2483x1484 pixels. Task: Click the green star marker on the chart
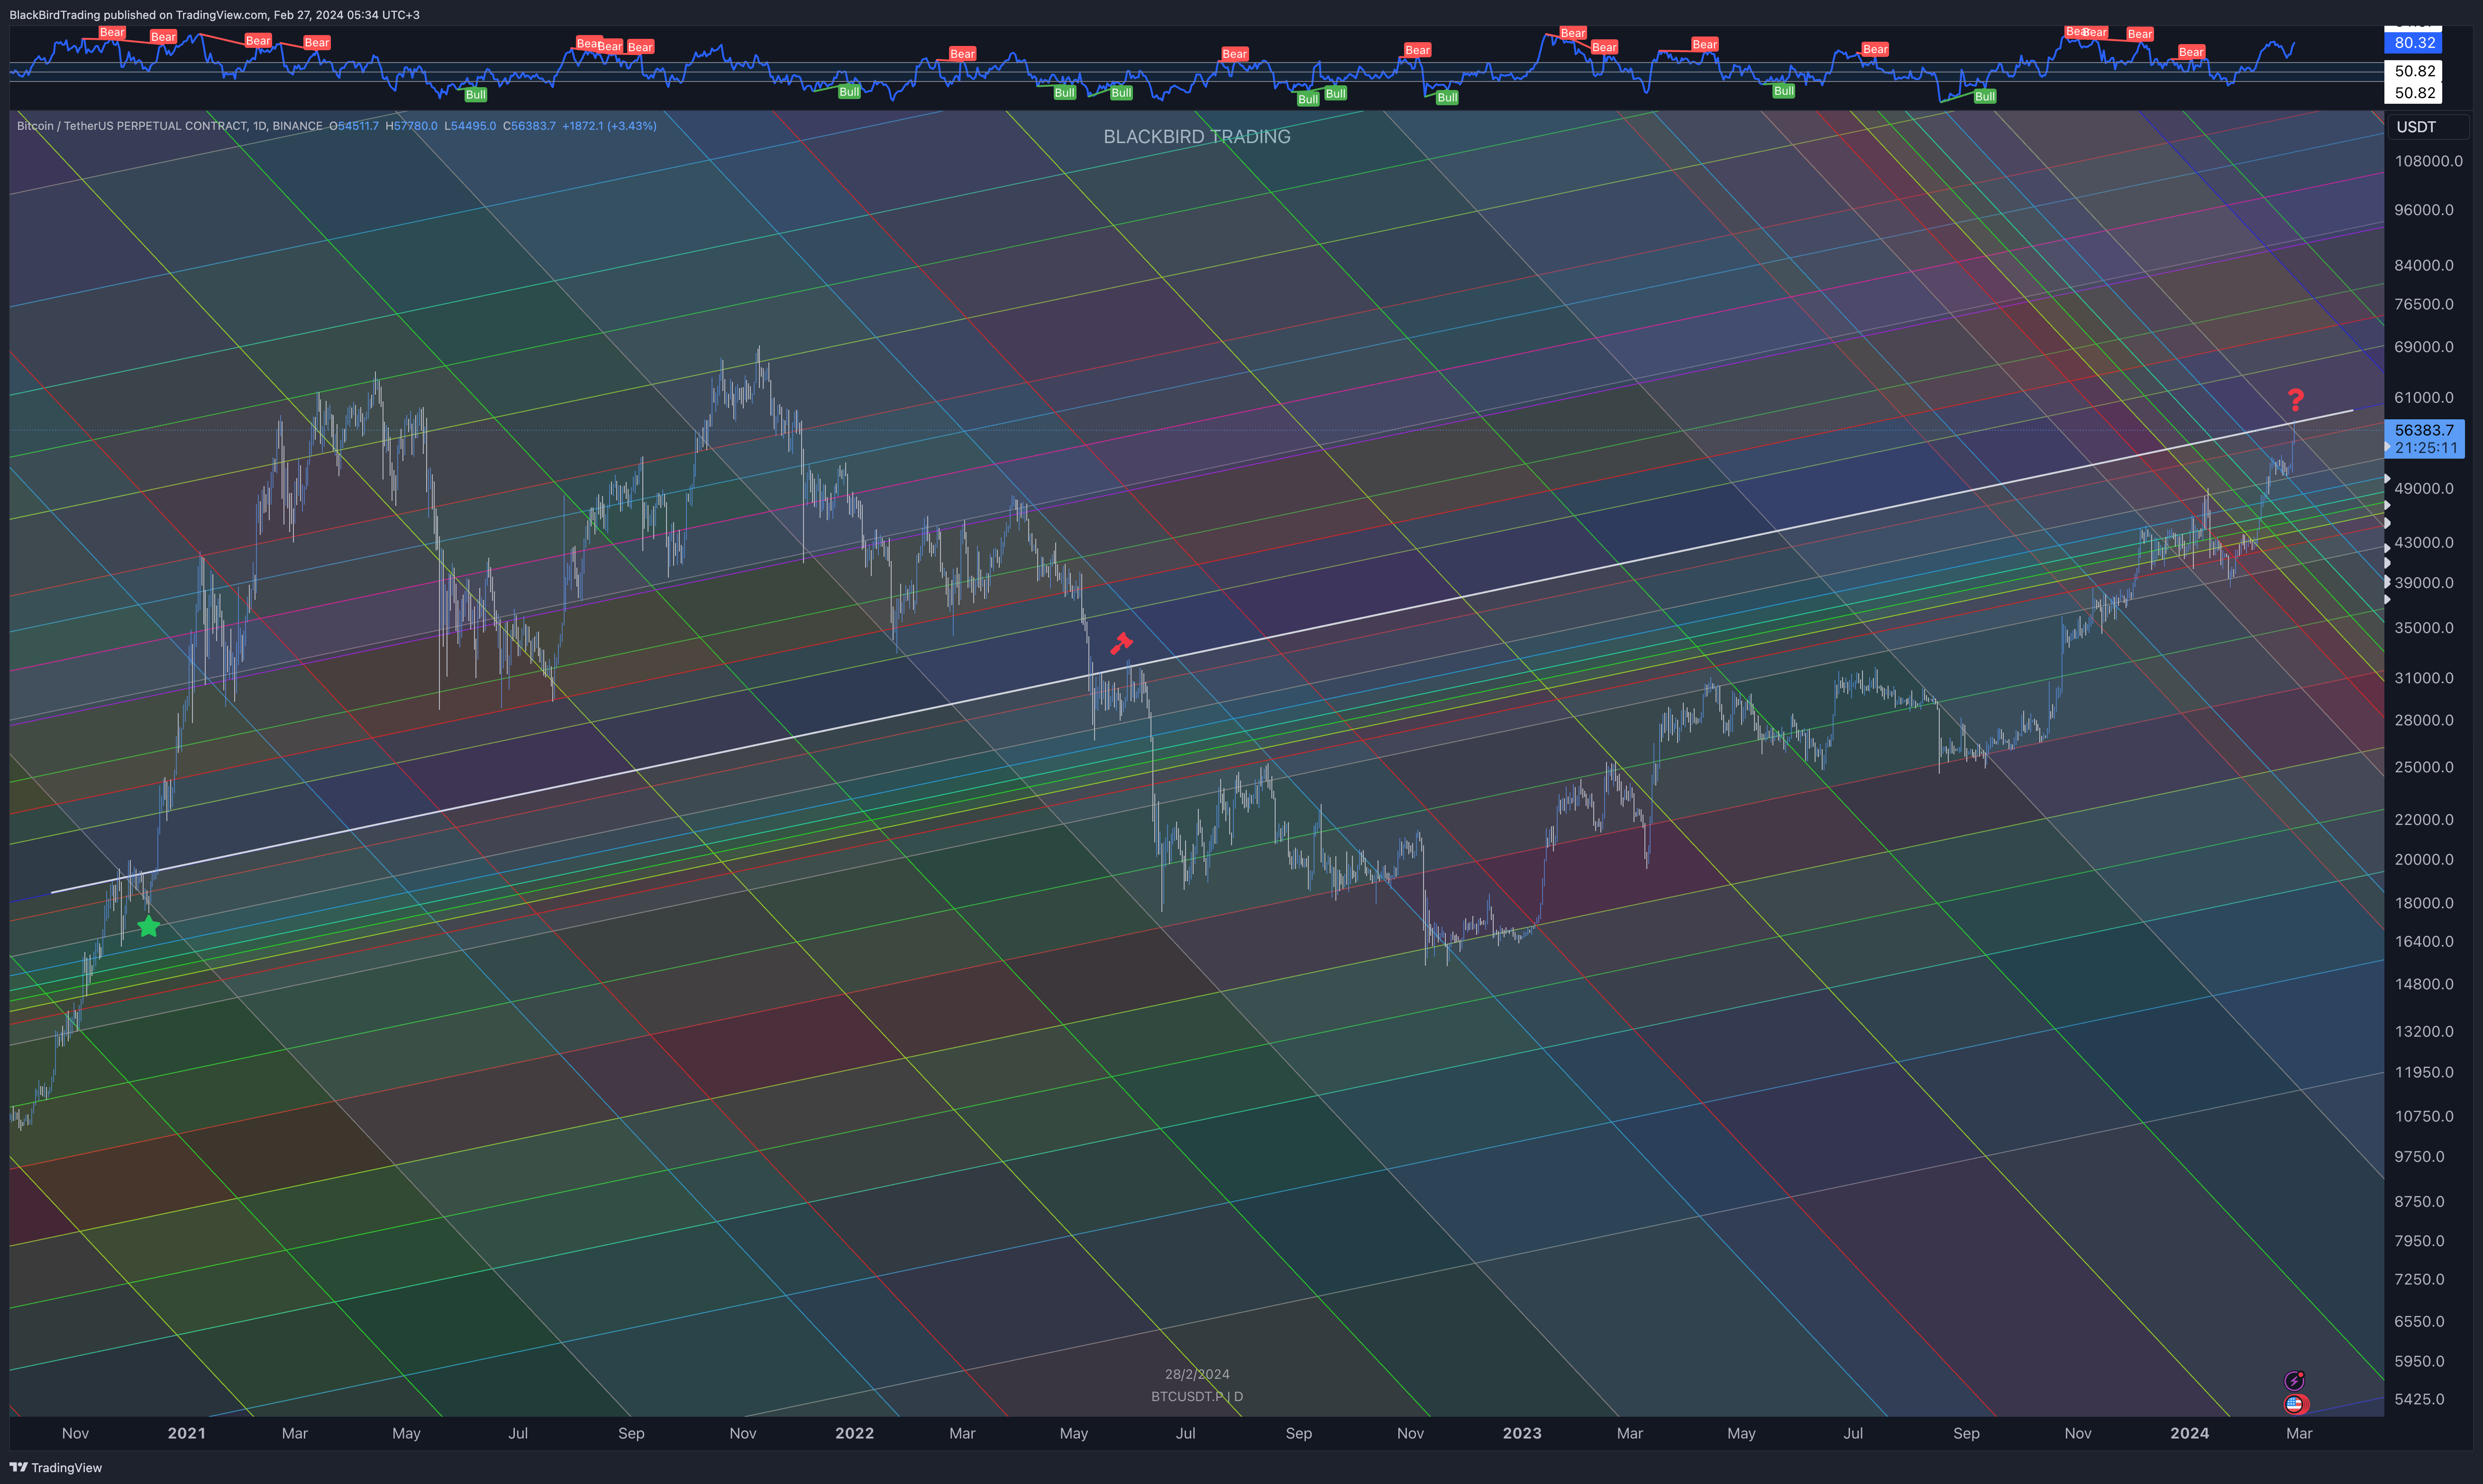point(148,927)
